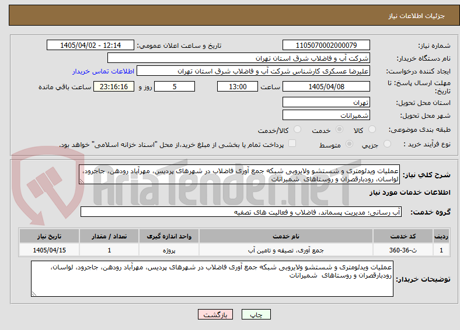460x330 pixels.
Task: Click the remaining time field 23:16:16
Action: pyautogui.click(x=114, y=86)
